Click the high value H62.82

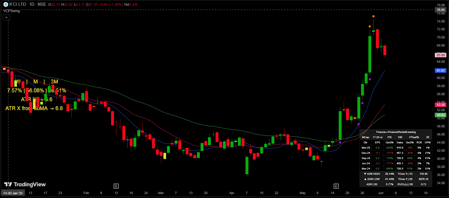pyautogui.click(x=67, y=4)
